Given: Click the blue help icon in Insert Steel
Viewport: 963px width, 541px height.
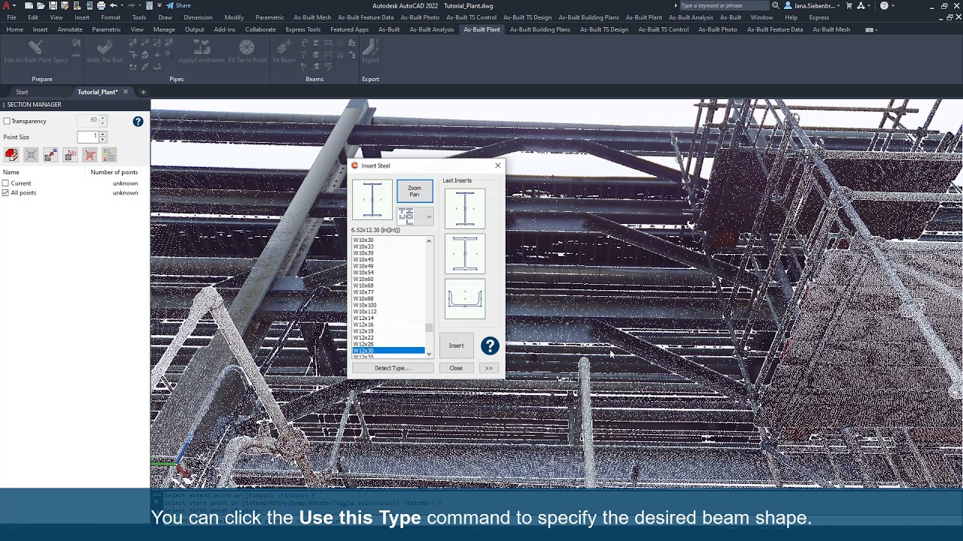Looking at the screenshot, I should (490, 346).
